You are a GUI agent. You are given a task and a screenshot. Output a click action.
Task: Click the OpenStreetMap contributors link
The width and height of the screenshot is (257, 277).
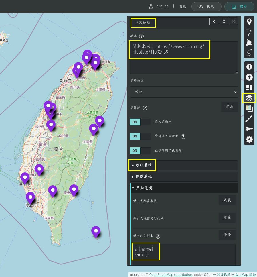[x=171, y=274]
